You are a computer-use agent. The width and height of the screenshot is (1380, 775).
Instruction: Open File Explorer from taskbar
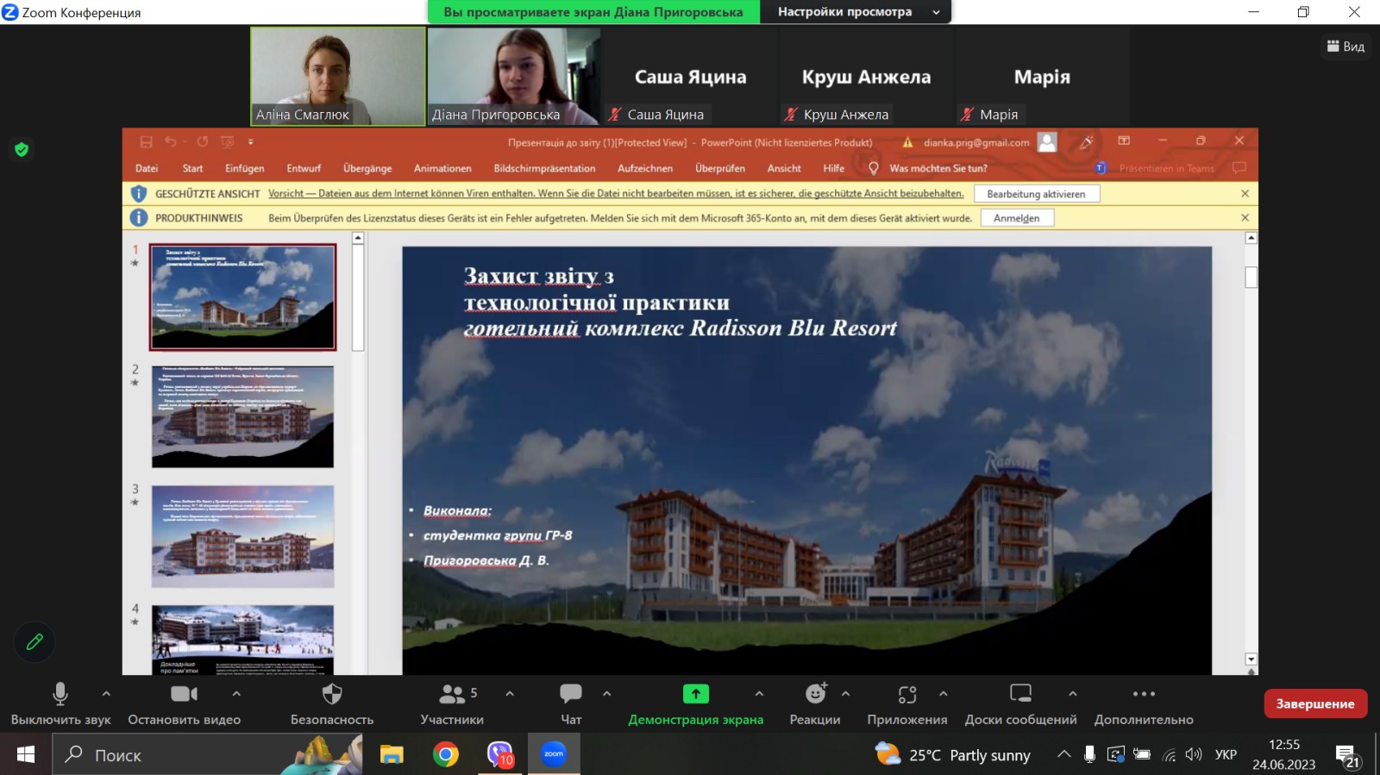coord(392,755)
